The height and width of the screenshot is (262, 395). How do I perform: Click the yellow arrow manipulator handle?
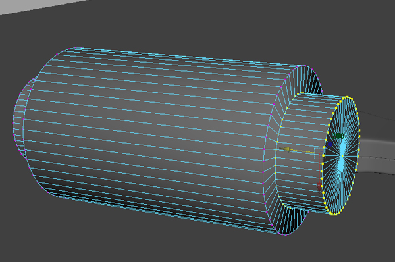pyautogui.click(x=284, y=149)
